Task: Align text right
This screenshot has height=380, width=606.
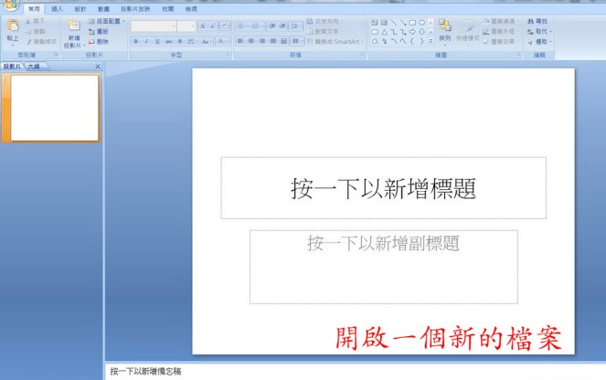Action: 262,40
